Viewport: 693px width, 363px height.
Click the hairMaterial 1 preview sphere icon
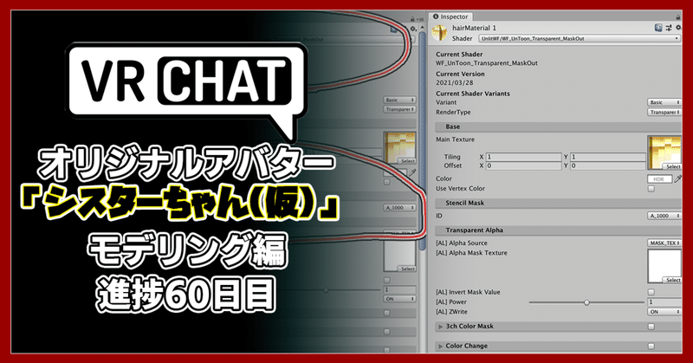[439, 33]
